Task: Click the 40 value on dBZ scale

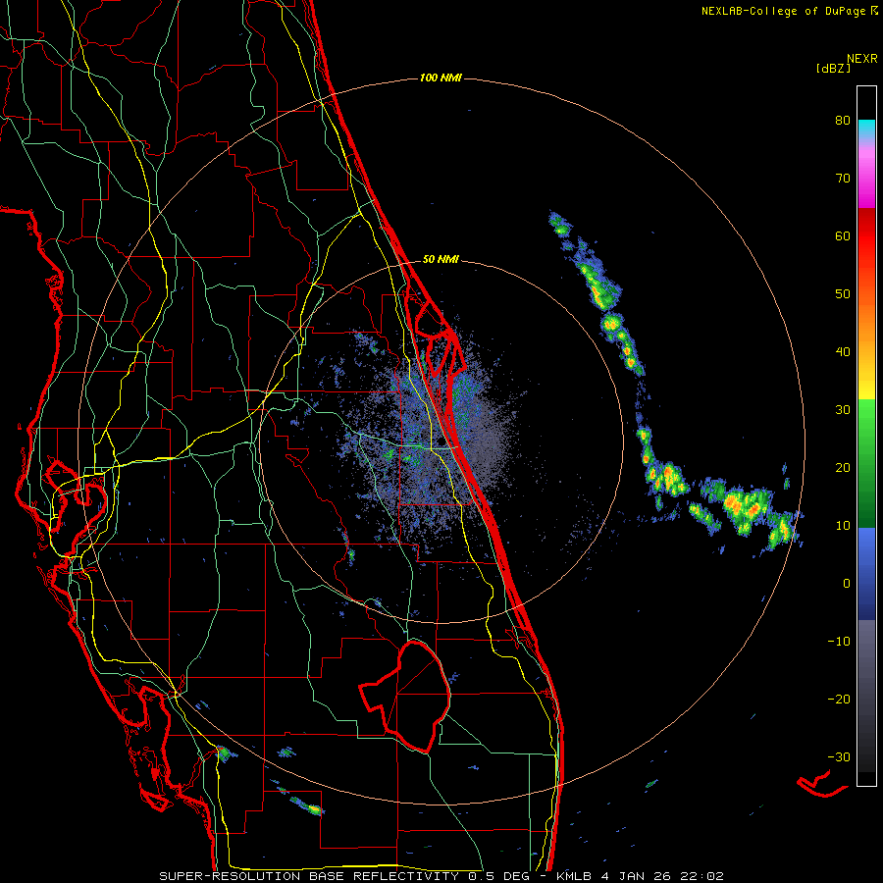Action: (843, 352)
